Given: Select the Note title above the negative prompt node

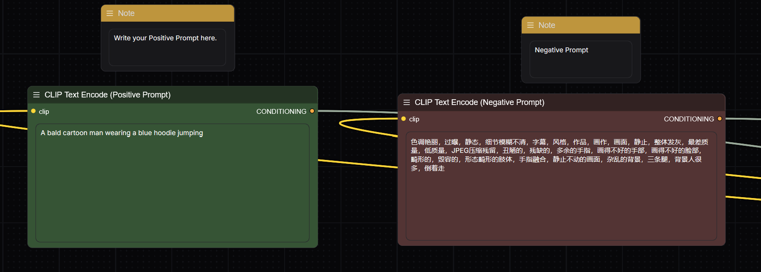Looking at the screenshot, I should (547, 25).
